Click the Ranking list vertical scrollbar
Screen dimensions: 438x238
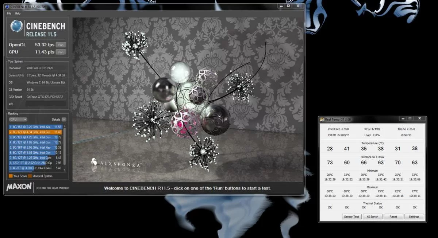65,149
